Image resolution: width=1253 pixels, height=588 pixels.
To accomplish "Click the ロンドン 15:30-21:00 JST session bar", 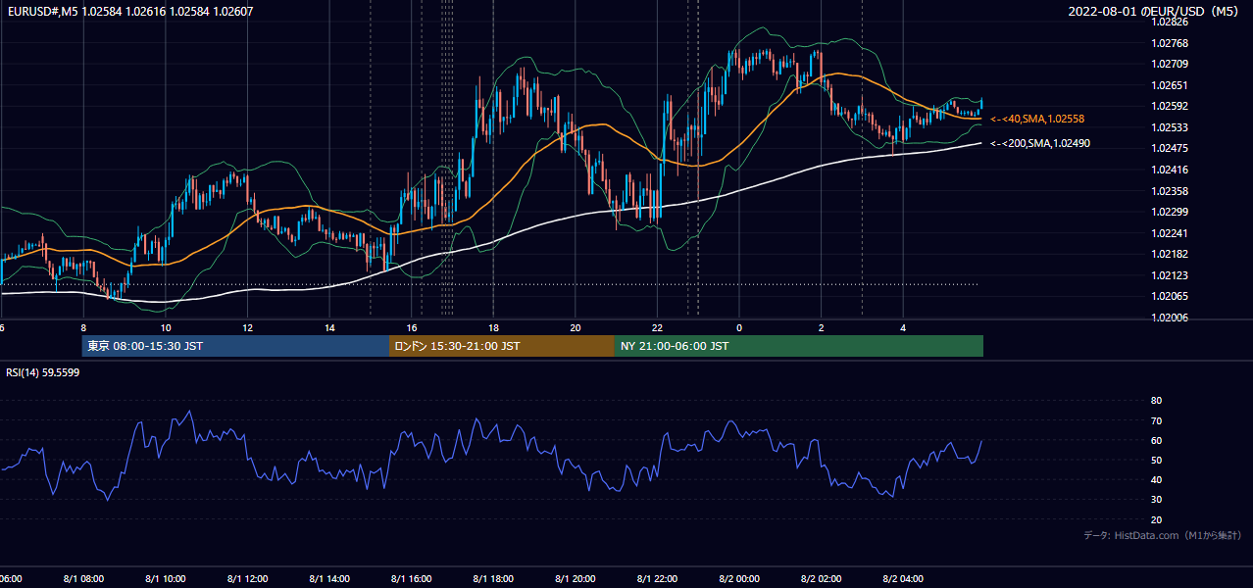I will [502, 346].
